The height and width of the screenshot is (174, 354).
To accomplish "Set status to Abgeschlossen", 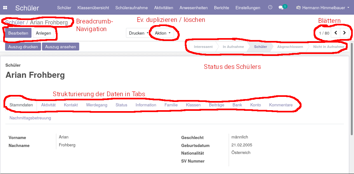I will [290, 47].
